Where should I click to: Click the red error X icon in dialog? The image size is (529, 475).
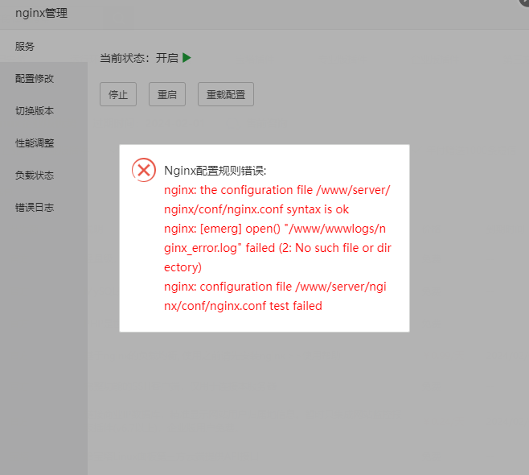(x=144, y=170)
